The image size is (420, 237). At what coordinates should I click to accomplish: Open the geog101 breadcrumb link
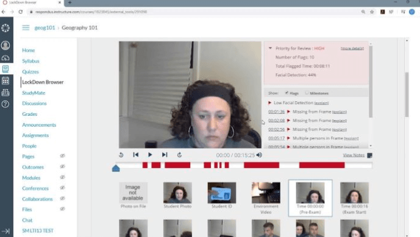coord(44,27)
